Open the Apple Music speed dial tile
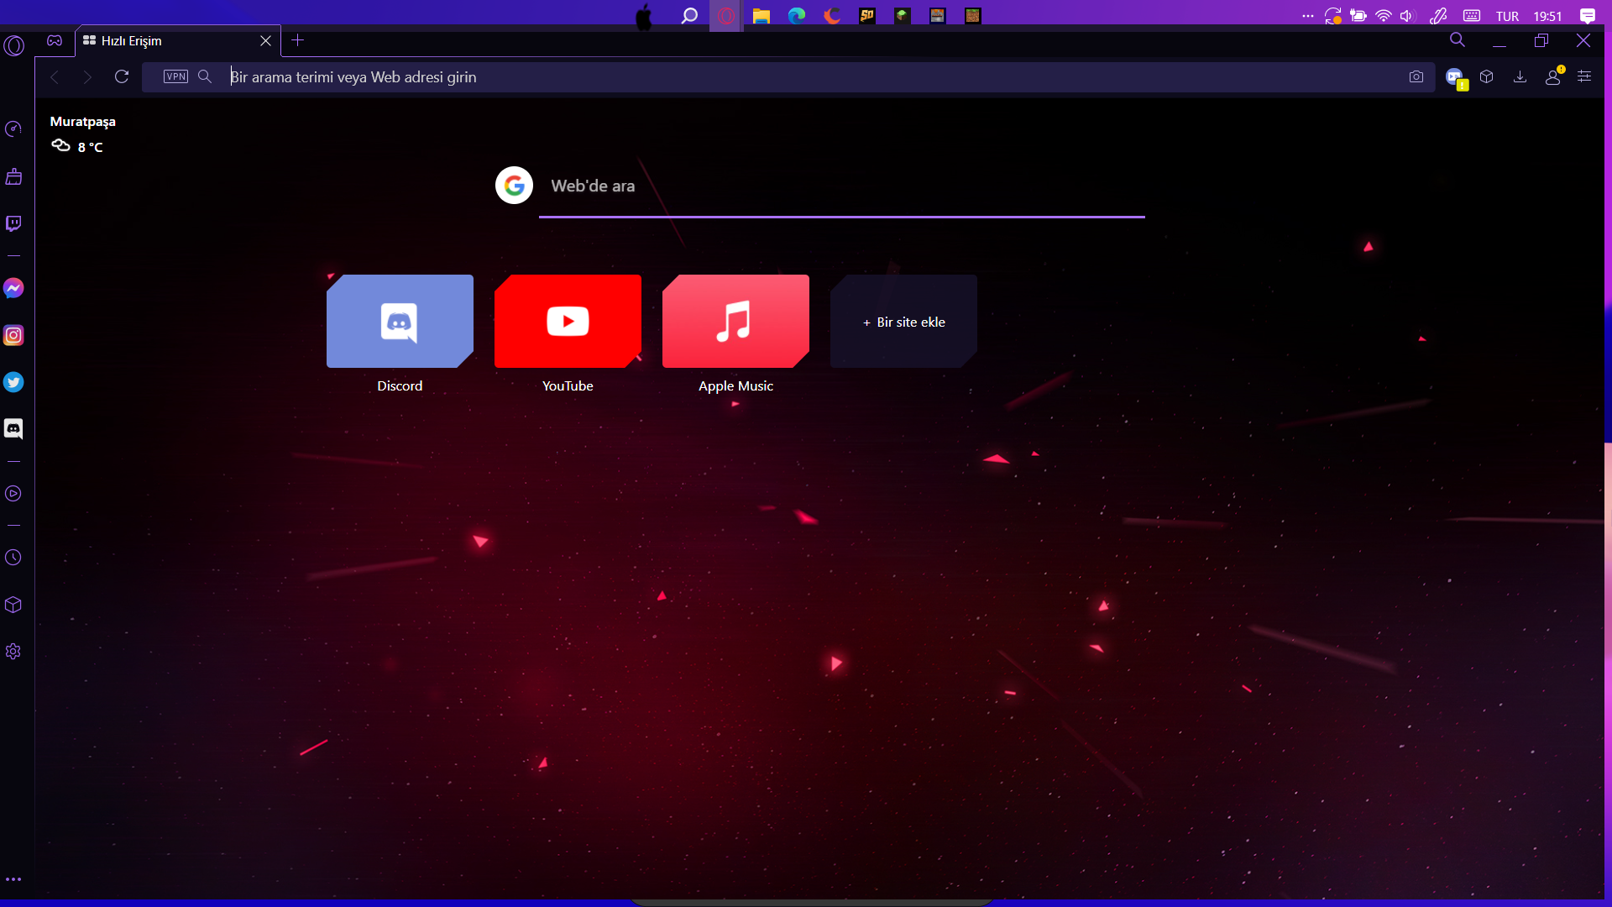Image resolution: width=1612 pixels, height=907 pixels. click(735, 322)
